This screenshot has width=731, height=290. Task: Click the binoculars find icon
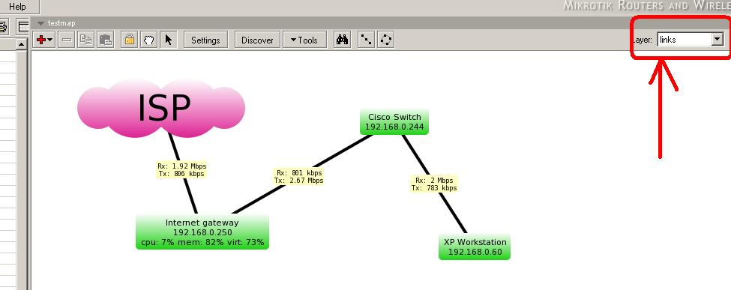342,40
